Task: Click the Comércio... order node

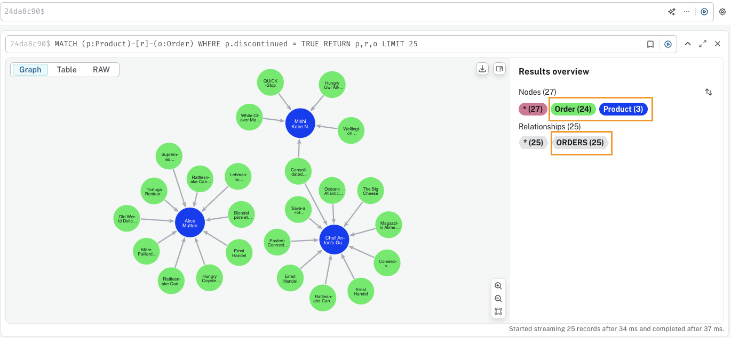Action: tap(386, 263)
